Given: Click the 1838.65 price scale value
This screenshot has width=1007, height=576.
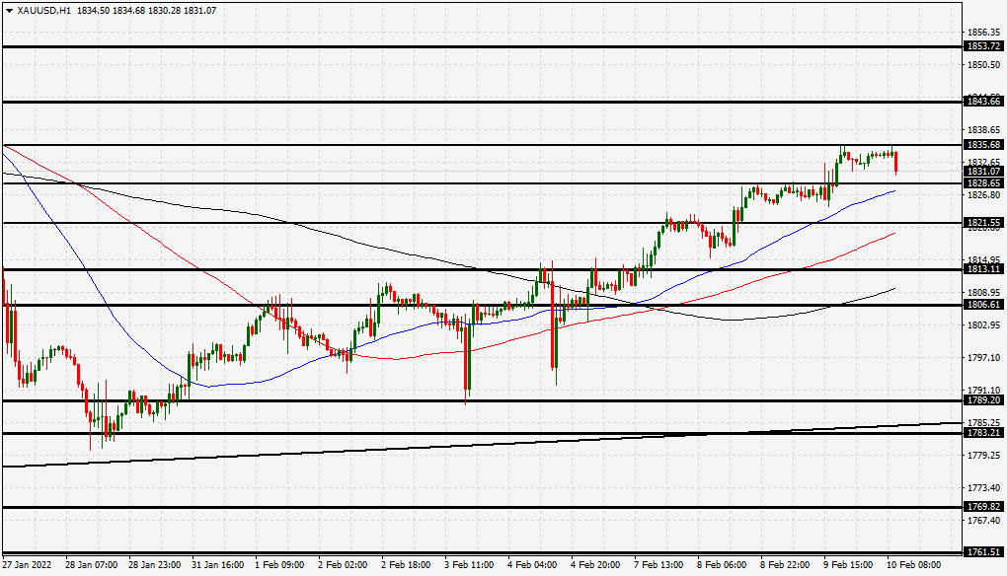Looking at the screenshot, I should (984, 129).
